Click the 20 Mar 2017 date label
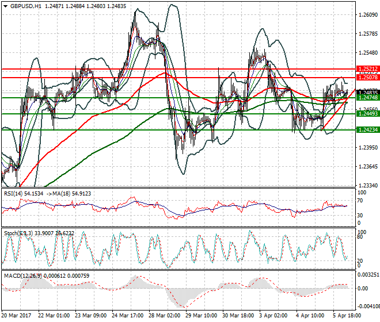This screenshot has width=380, height=322. pyautogui.click(x=17, y=316)
